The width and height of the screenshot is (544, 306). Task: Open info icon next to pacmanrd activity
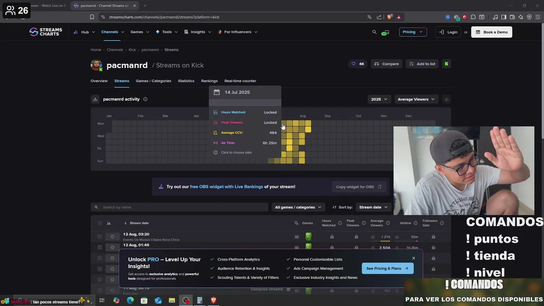click(x=145, y=99)
